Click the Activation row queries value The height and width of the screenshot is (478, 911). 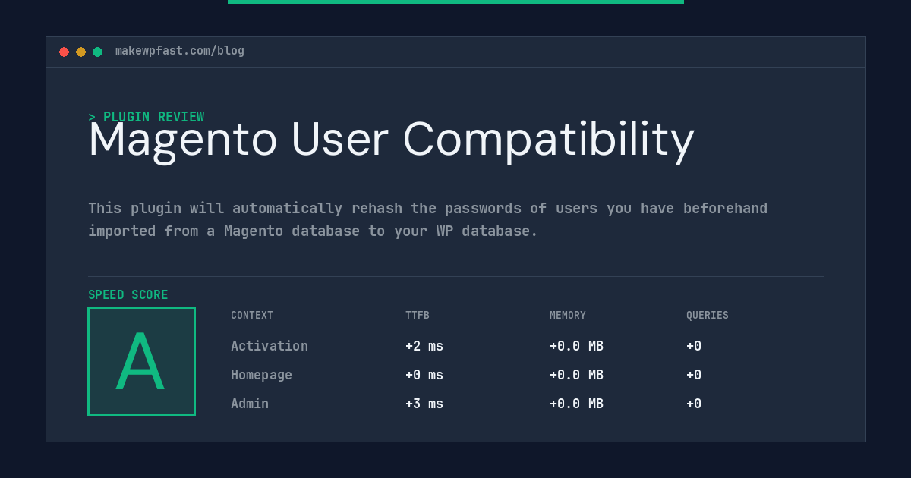pos(694,346)
